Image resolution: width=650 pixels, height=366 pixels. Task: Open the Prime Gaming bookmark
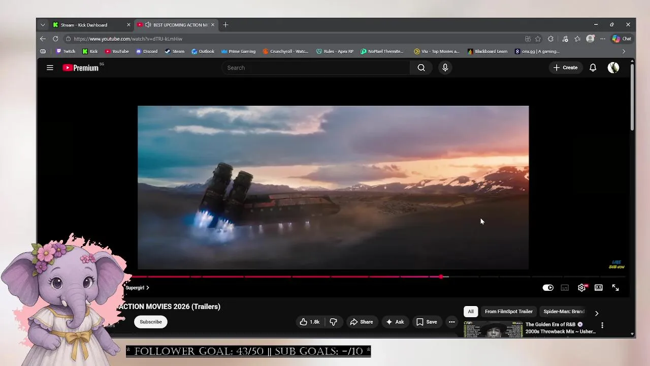(x=238, y=51)
